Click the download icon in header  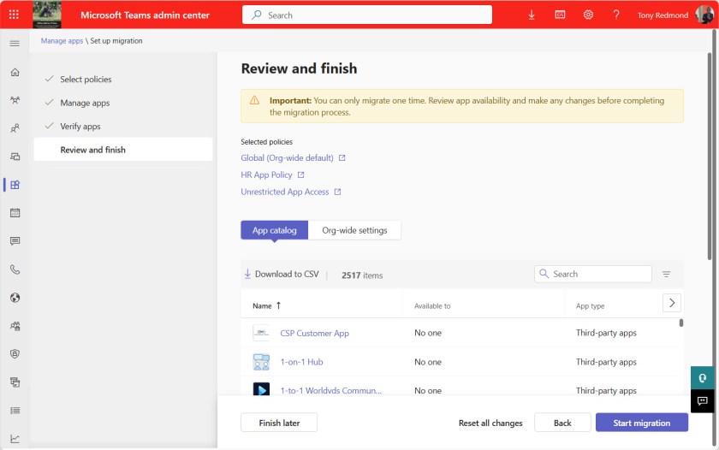(x=532, y=15)
